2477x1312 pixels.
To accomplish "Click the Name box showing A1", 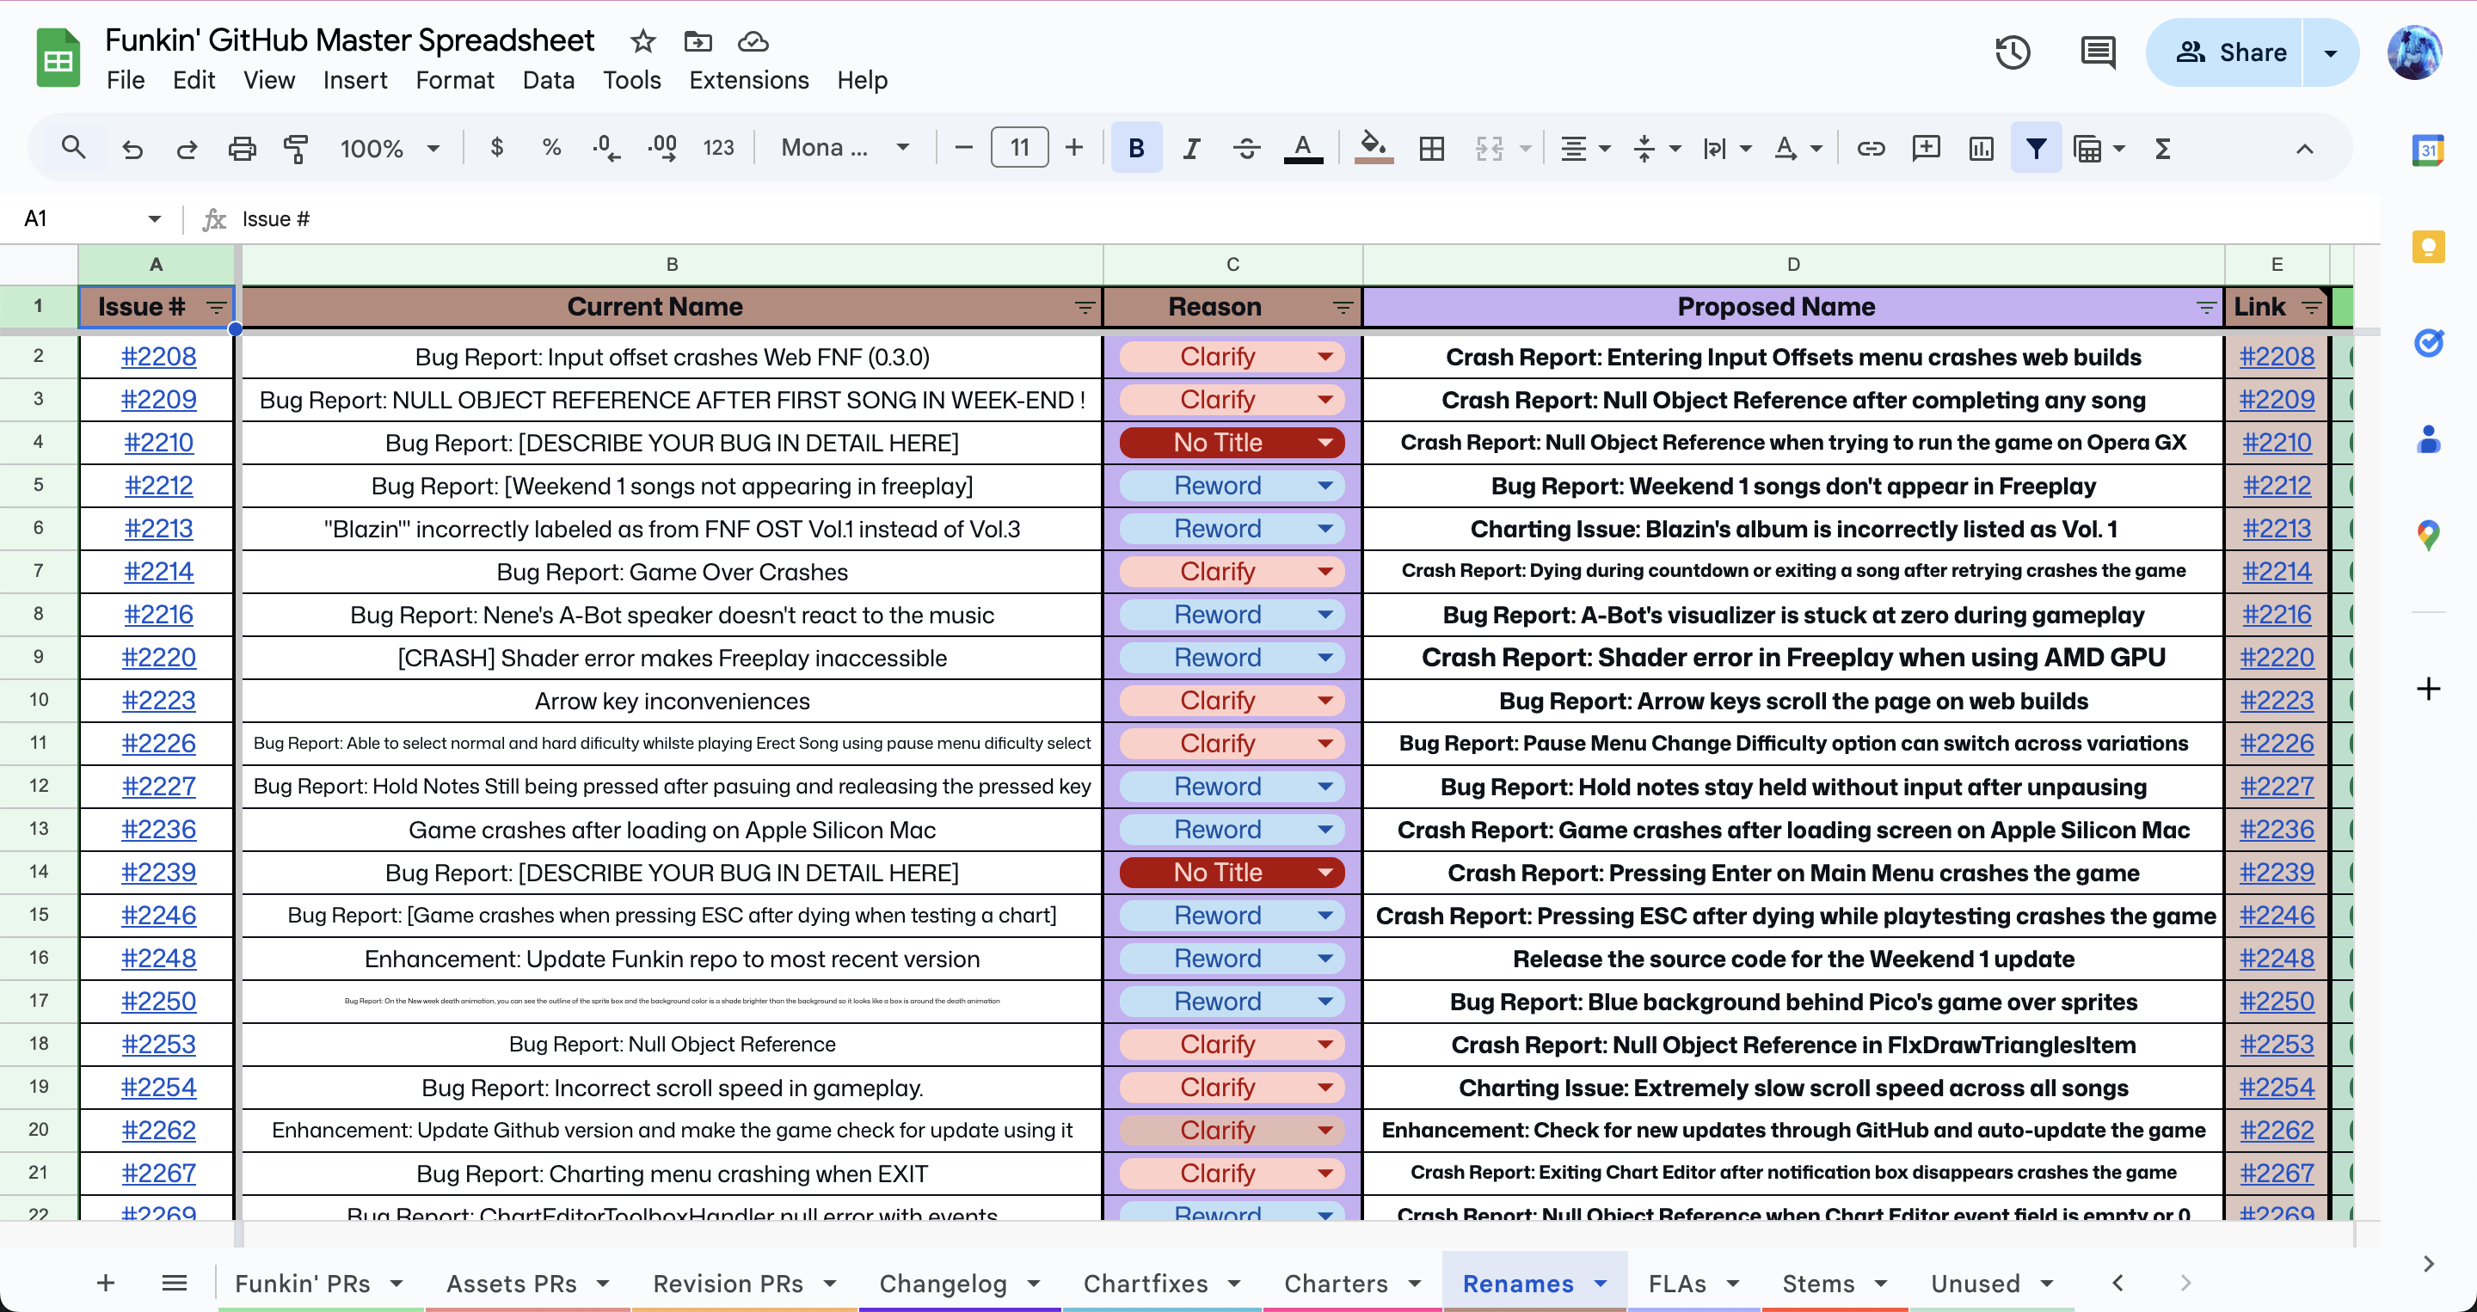I will [x=91, y=219].
